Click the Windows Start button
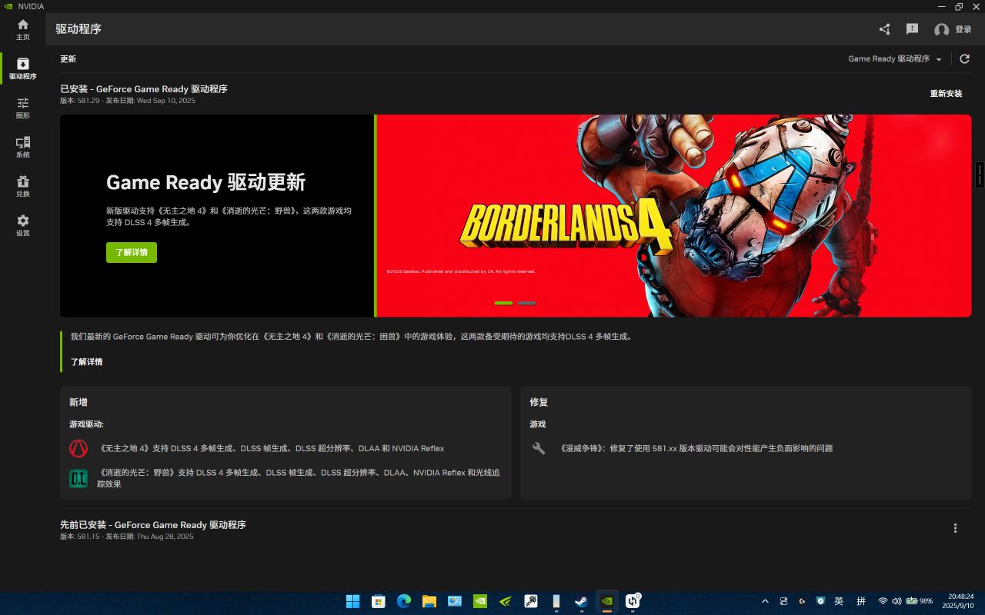This screenshot has width=985, height=615. (352, 601)
